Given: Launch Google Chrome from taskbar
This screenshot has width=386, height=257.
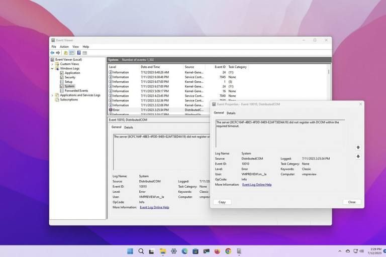Looking at the screenshot, I should 228,251.
